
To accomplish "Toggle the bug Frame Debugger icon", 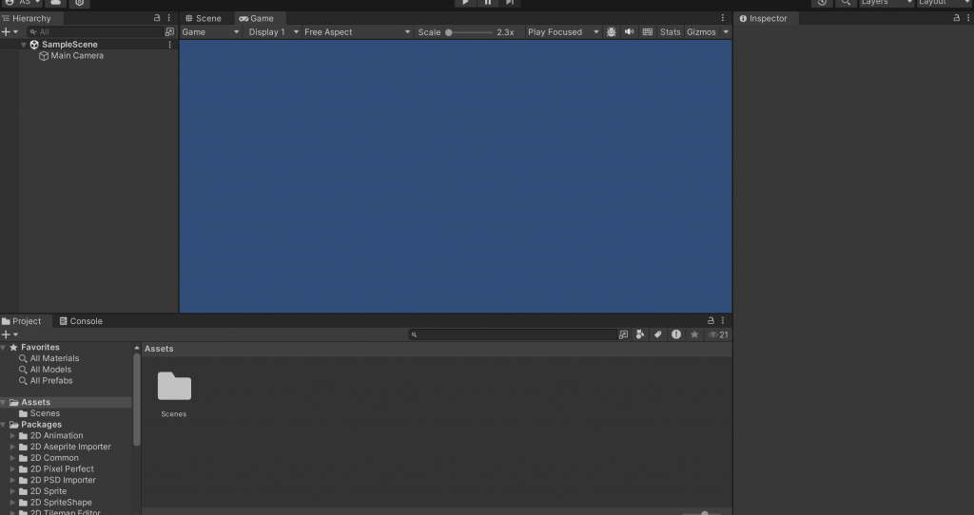I will (x=612, y=31).
